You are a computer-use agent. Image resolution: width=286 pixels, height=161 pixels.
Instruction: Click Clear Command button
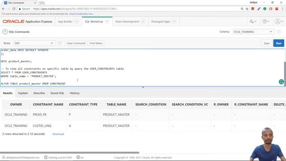coord(76,43)
